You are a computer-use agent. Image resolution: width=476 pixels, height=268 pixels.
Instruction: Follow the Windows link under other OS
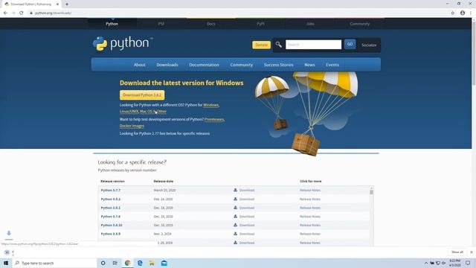coord(210,105)
